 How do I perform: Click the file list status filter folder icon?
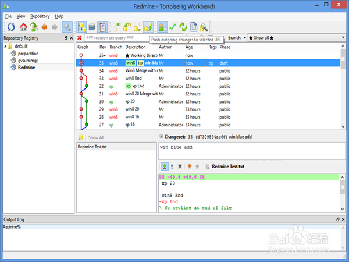81,137
